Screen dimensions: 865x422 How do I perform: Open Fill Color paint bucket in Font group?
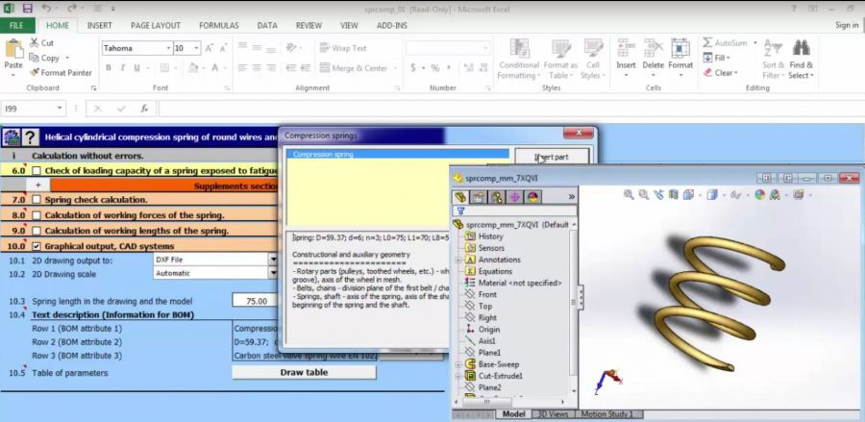pyautogui.click(x=193, y=68)
